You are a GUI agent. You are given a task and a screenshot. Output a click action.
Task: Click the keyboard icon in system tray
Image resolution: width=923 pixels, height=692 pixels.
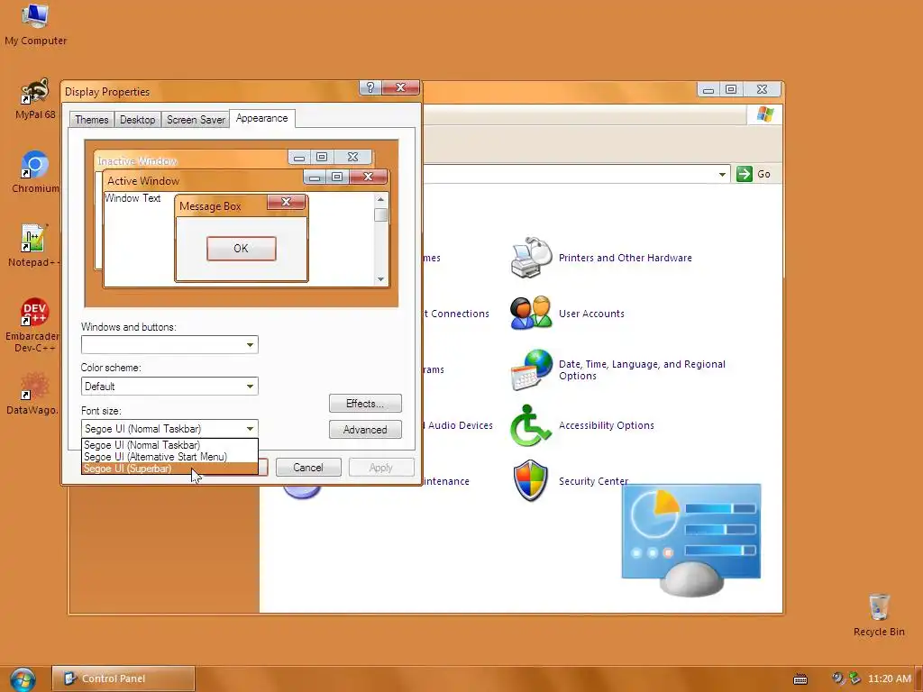click(x=800, y=679)
